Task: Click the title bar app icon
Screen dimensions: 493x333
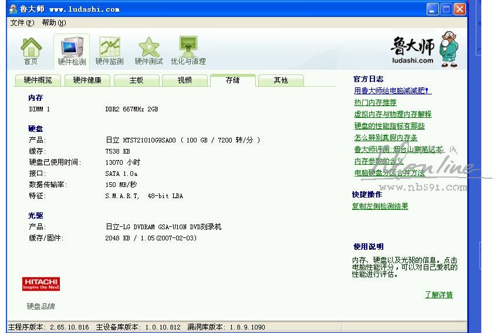Action: click(x=13, y=9)
